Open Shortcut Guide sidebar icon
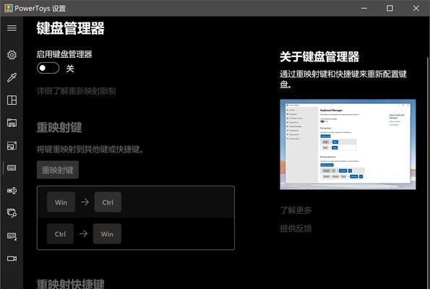This screenshot has width=430, height=289. pyautogui.click(x=12, y=236)
